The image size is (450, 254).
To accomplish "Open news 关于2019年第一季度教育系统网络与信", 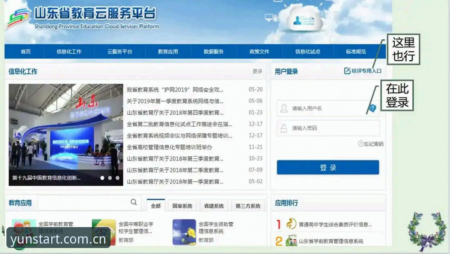I will (175, 101).
